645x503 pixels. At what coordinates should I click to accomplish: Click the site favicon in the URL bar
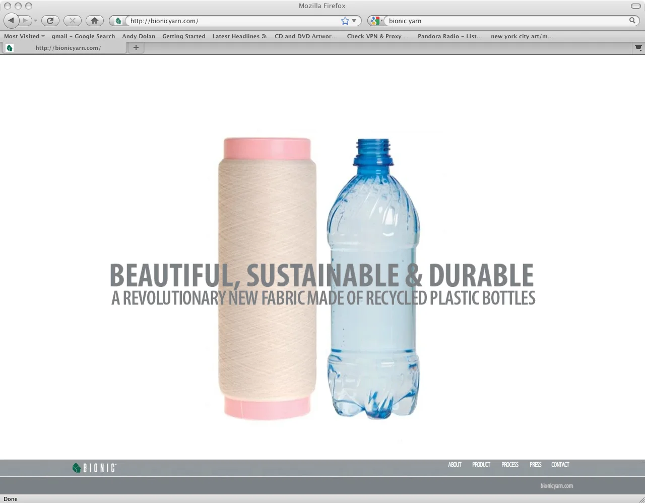[x=118, y=21]
